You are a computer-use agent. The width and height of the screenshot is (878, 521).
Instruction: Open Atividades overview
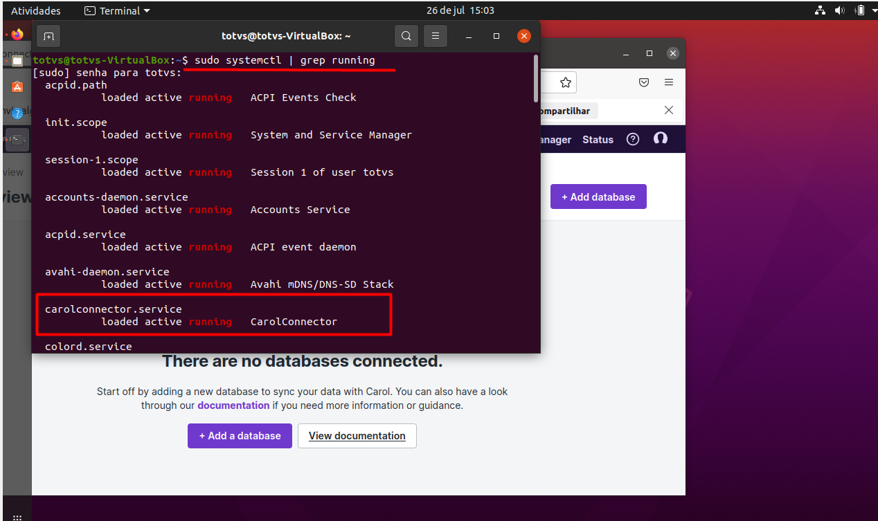click(36, 10)
